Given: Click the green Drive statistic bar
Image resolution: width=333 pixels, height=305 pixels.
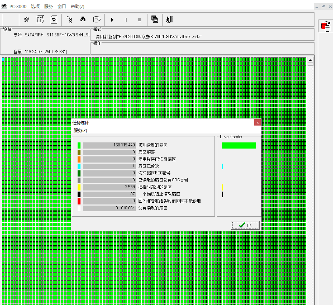Looking at the screenshot, I should (x=239, y=145).
